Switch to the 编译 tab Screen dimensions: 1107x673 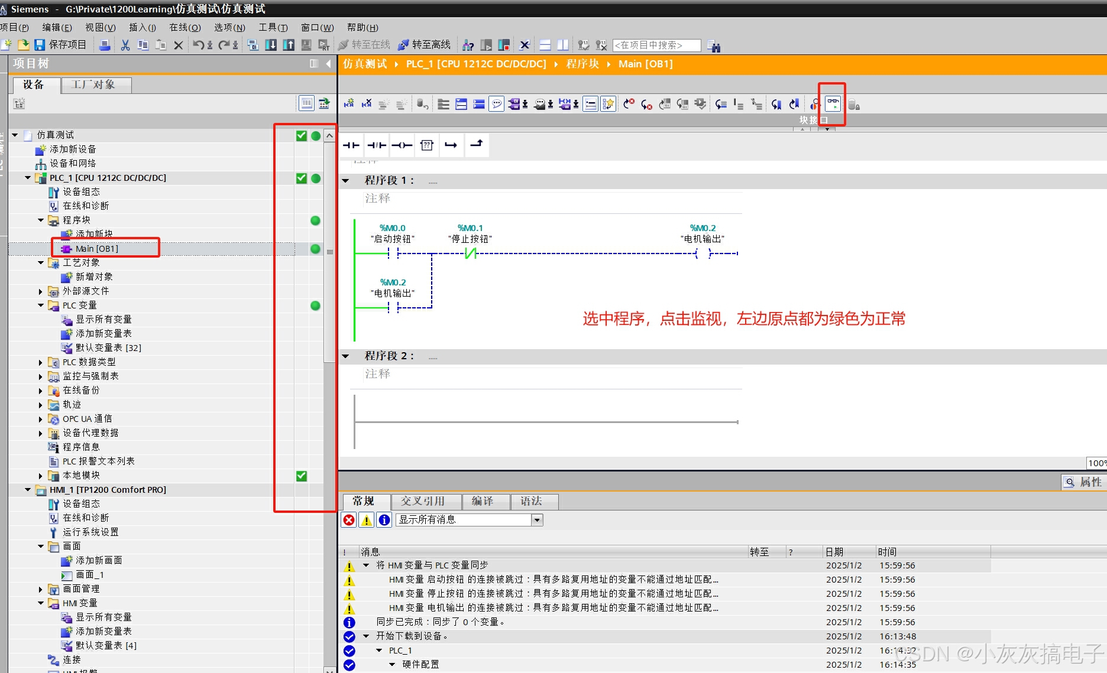pos(485,502)
